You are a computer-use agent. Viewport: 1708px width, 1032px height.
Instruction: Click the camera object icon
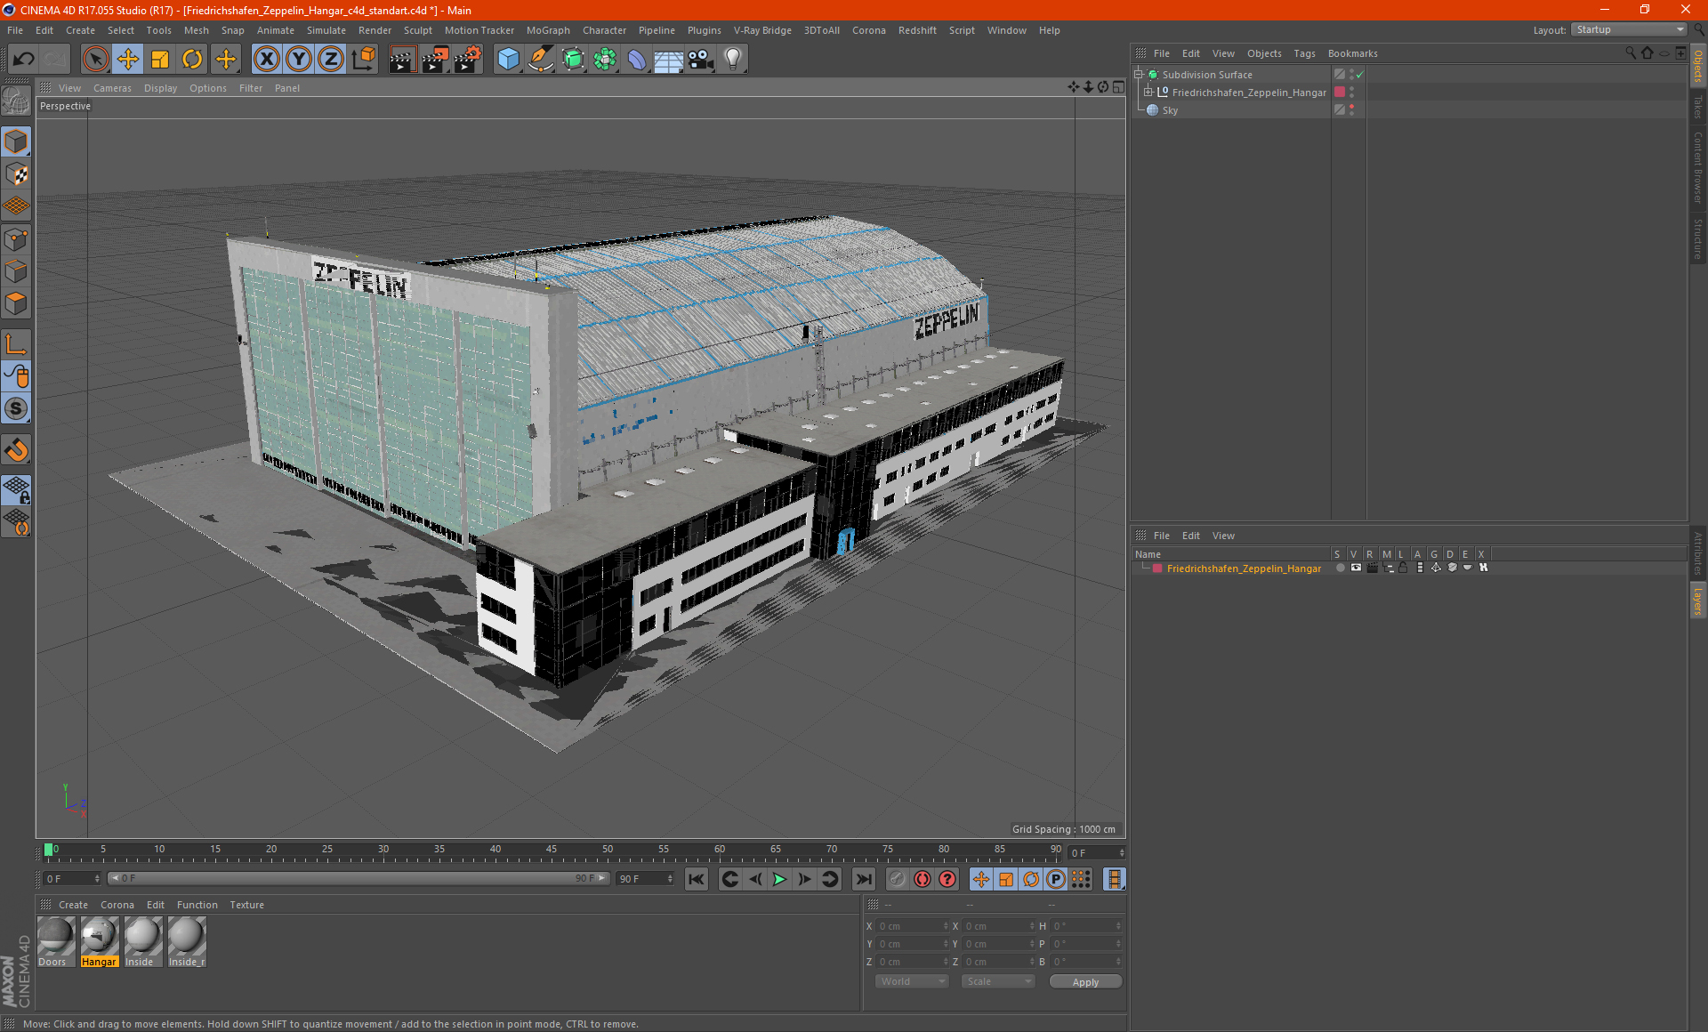coord(701,59)
